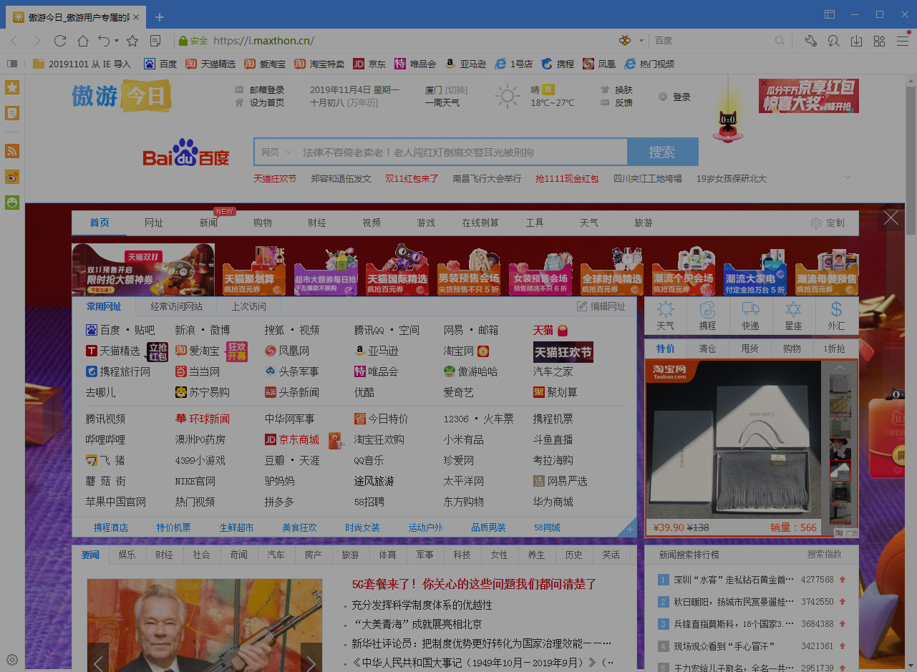Click the wrench tools icon in the toolbar

[x=810, y=41]
